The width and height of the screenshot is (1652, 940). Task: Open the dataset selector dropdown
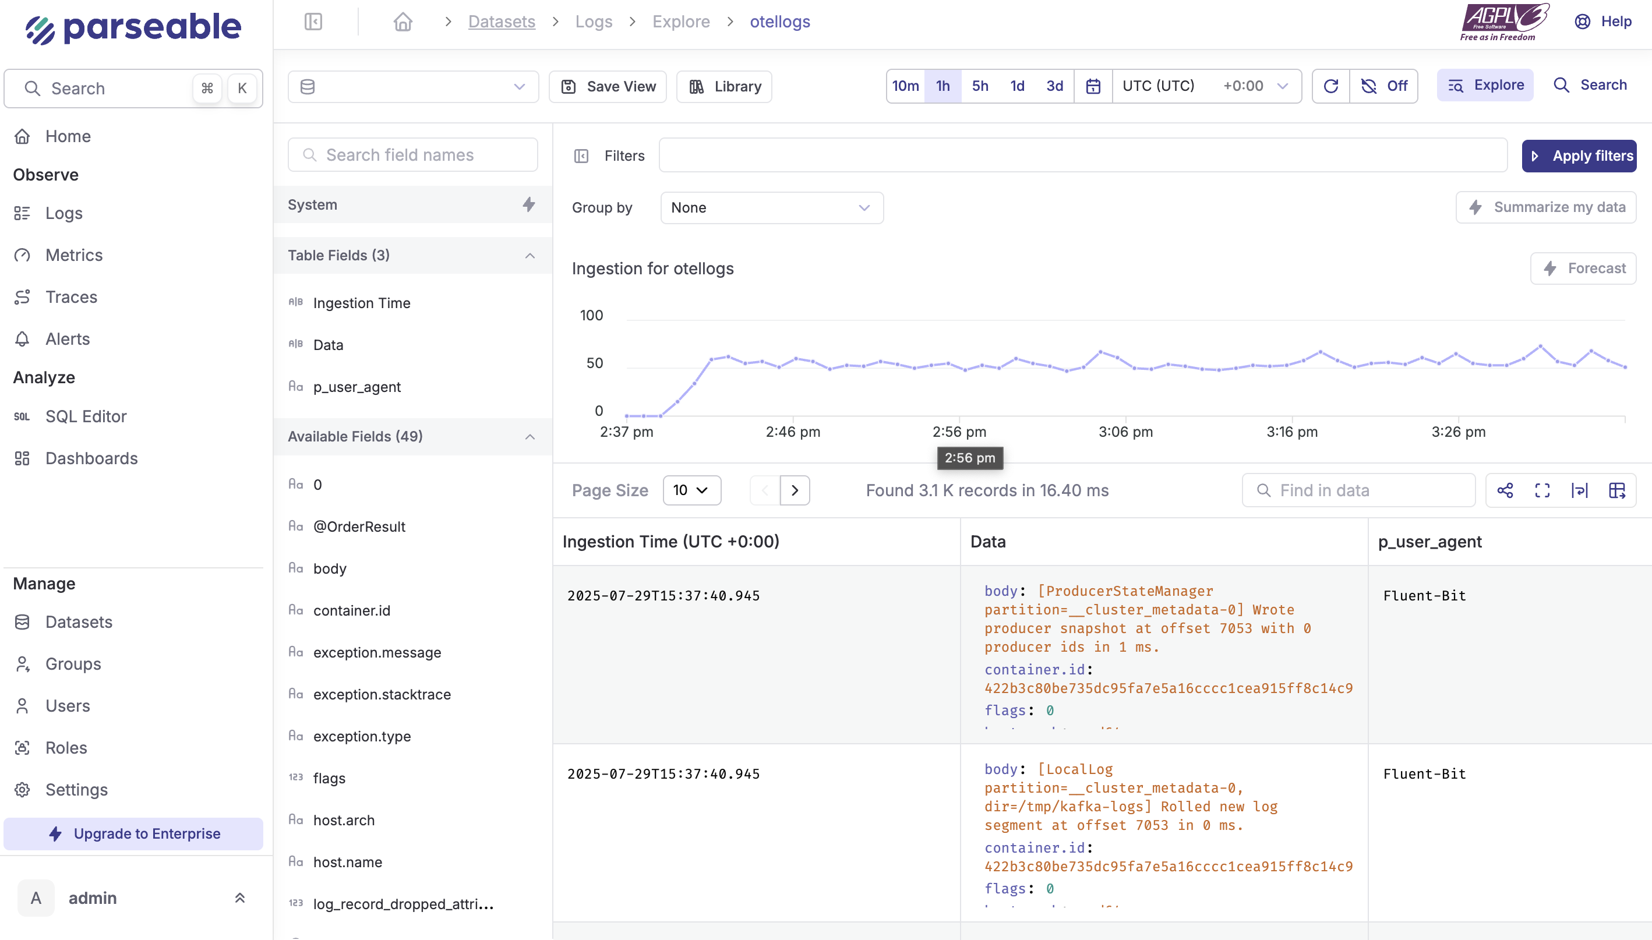click(x=413, y=87)
